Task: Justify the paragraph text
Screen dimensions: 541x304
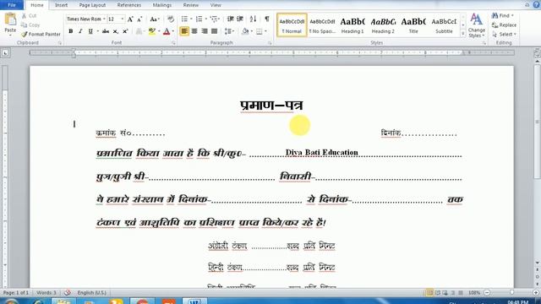Action: [214, 31]
